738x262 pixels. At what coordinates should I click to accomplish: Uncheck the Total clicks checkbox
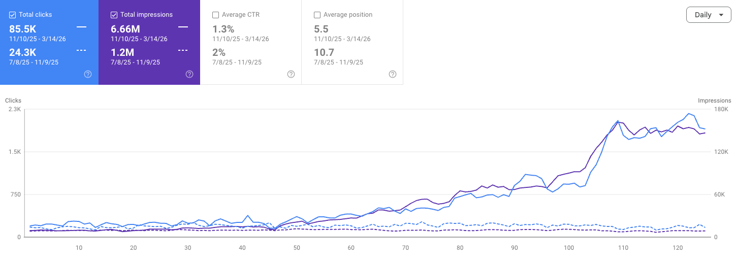13,15
